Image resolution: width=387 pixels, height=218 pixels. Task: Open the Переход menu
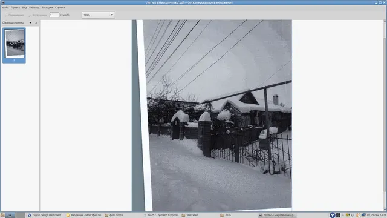[34, 8]
